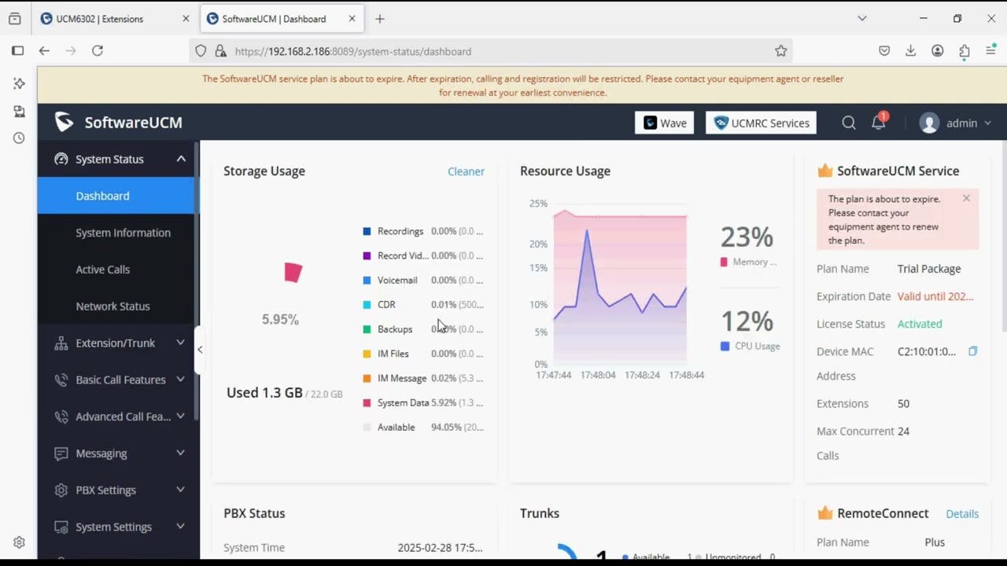Open the synced tabs sidebar icon

click(x=19, y=111)
